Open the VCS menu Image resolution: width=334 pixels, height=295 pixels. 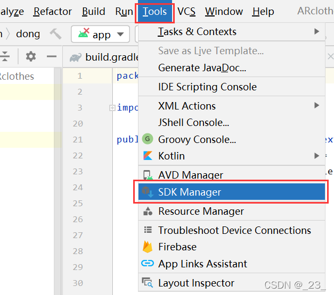(186, 12)
